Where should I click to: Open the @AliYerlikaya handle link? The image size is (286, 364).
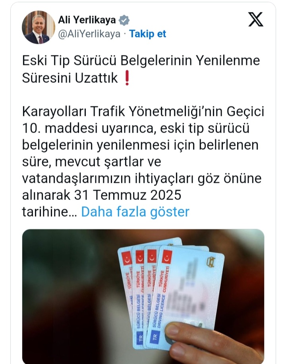[89, 34]
